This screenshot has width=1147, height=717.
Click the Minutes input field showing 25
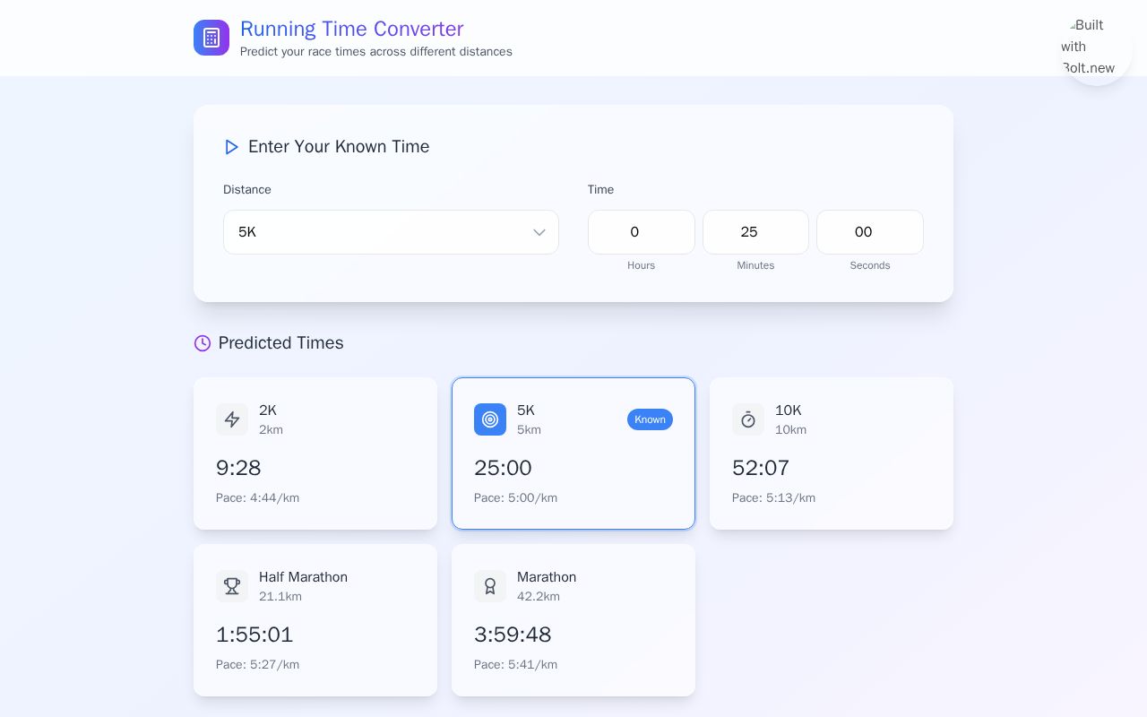pos(755,232)
